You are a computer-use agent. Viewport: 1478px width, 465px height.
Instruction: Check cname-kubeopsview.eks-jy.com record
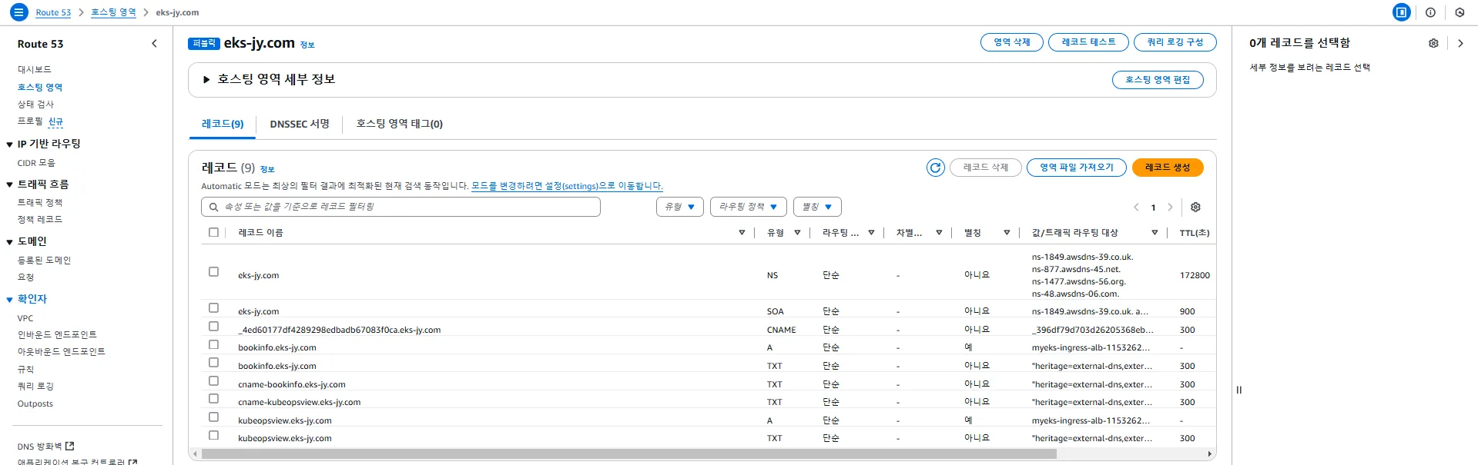[213, 399]
